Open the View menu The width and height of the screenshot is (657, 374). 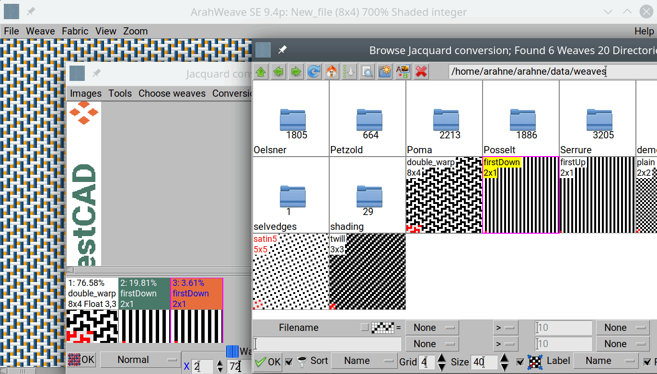pos(106,31)
